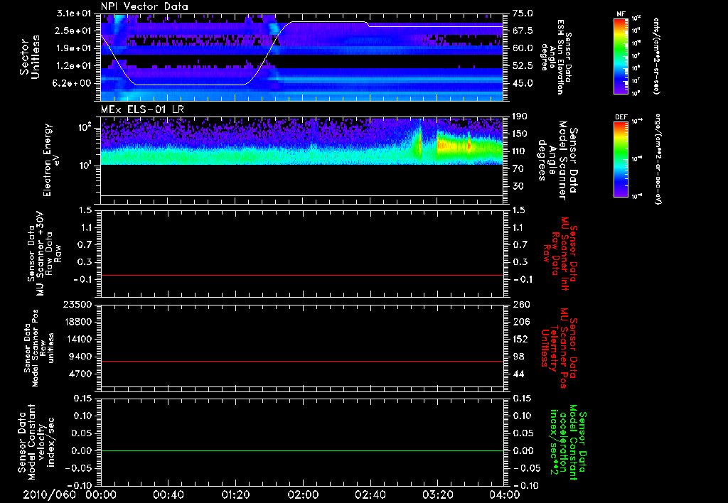Screen dimensions: 728x503
Task: Click the MEx ELS-01 LR plot title
Action: pos(142,110)
